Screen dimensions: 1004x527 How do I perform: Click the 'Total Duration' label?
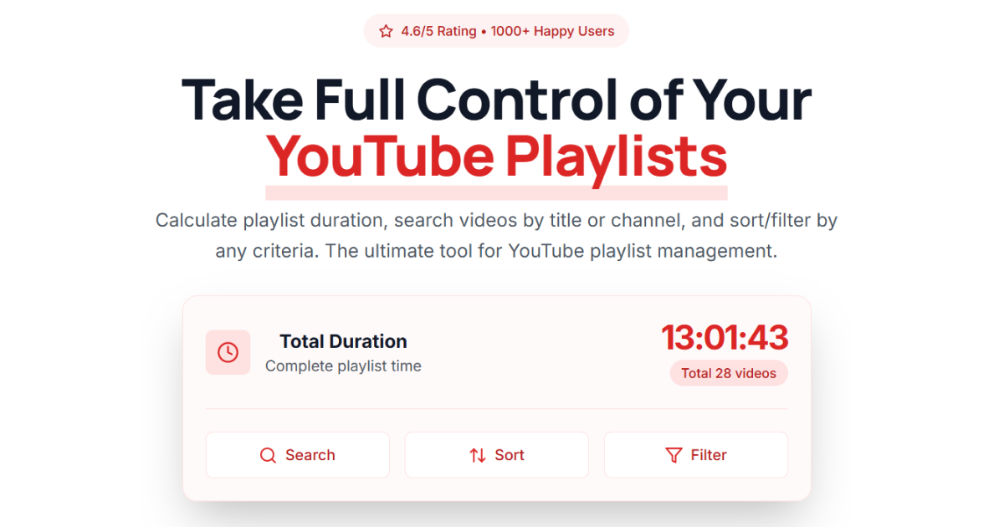pyautogui.click(x=343, y=341)
